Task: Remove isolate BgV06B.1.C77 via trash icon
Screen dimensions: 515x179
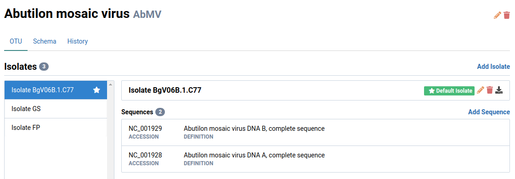Action: (x=490, y=90)
